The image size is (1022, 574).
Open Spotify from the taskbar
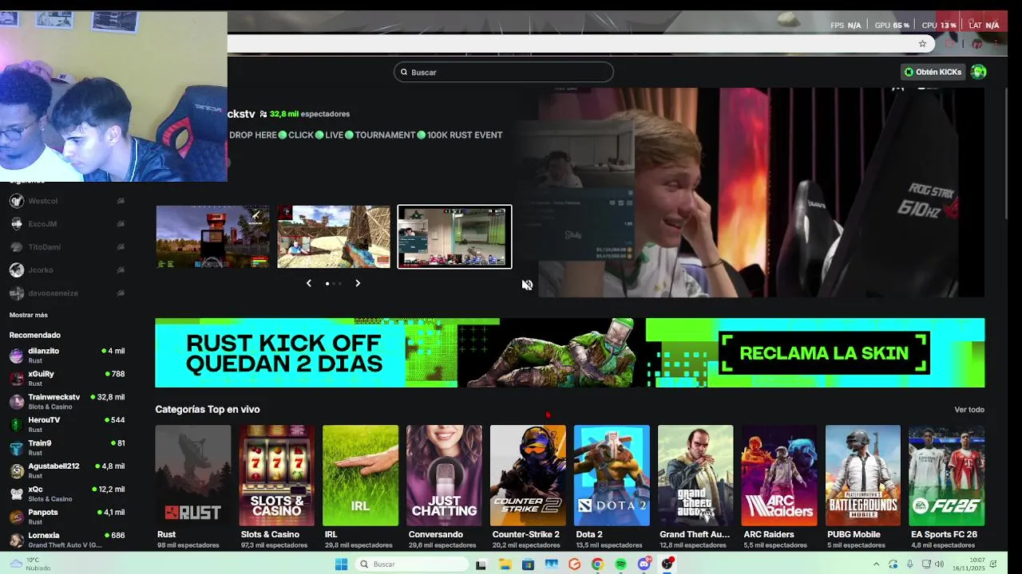click(x=620, y=564)
